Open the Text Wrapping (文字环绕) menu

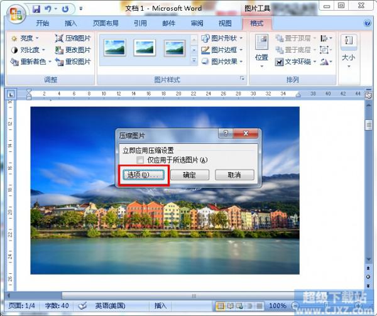point(295,62)
